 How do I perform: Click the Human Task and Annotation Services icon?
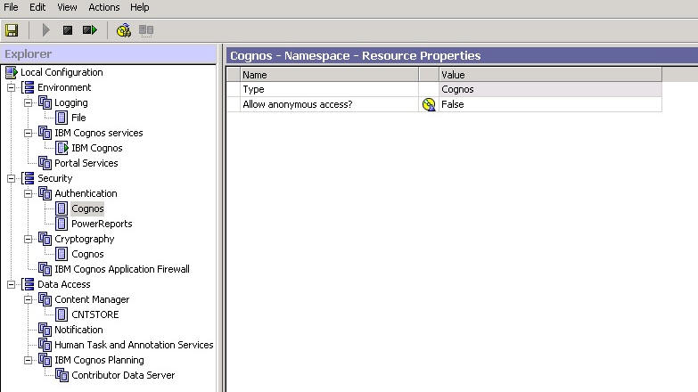pyautogui.click(x=45, y=345)
